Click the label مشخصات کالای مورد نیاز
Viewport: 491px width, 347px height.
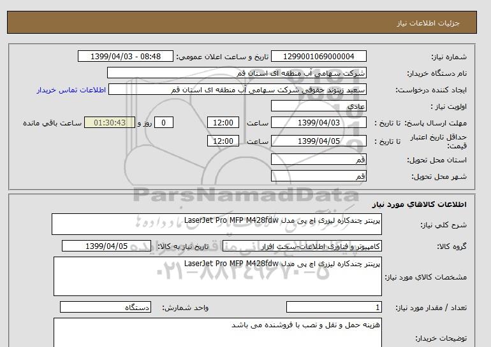(x=426, y=277)
